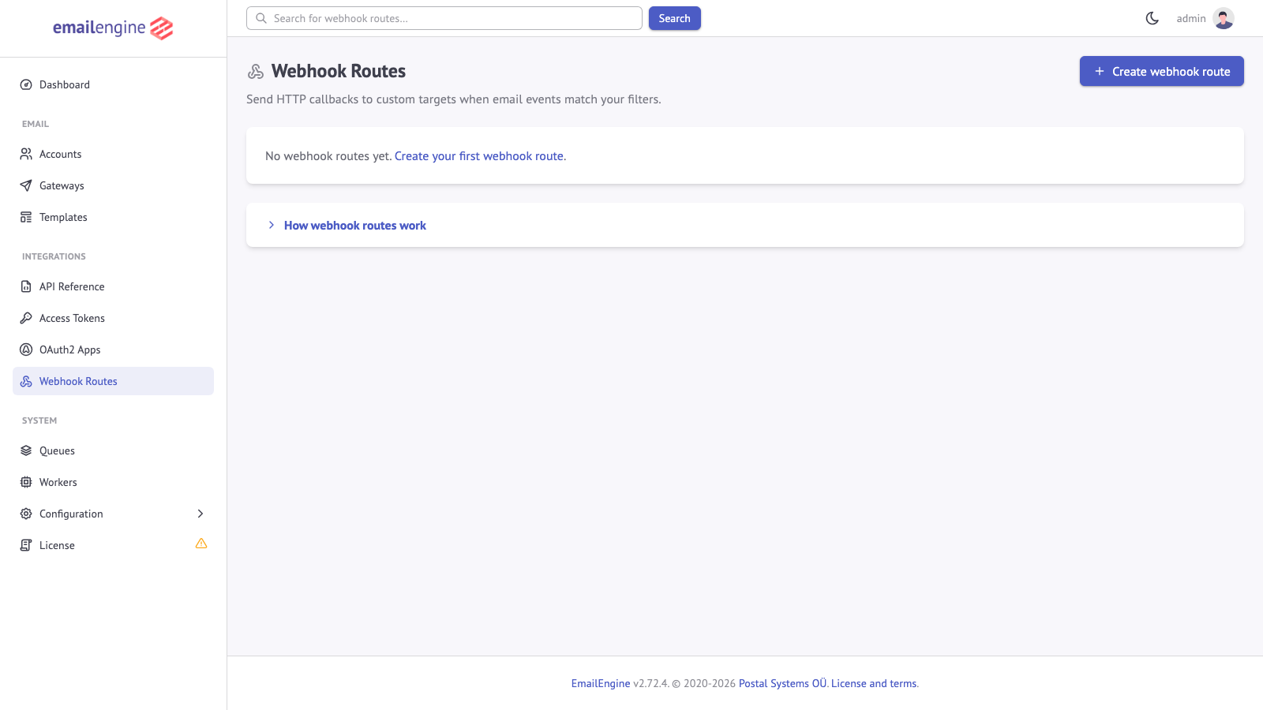Click Create webhook route button
Image resolution: width=1263 pixels, height=710 pixels.
[1162, 71]
